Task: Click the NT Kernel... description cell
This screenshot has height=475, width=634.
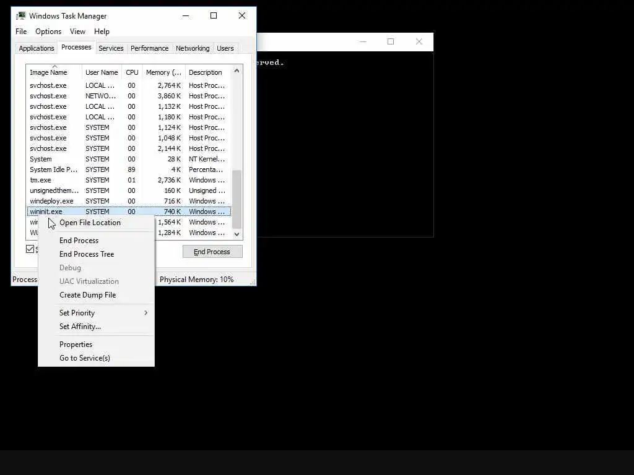Action: (207, 159)
